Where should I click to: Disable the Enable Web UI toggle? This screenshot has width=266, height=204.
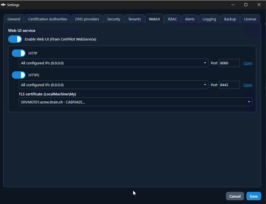(15, 39)
